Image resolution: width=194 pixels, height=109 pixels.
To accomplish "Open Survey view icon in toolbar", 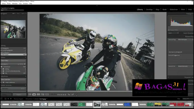I will (x=43, y=95).
